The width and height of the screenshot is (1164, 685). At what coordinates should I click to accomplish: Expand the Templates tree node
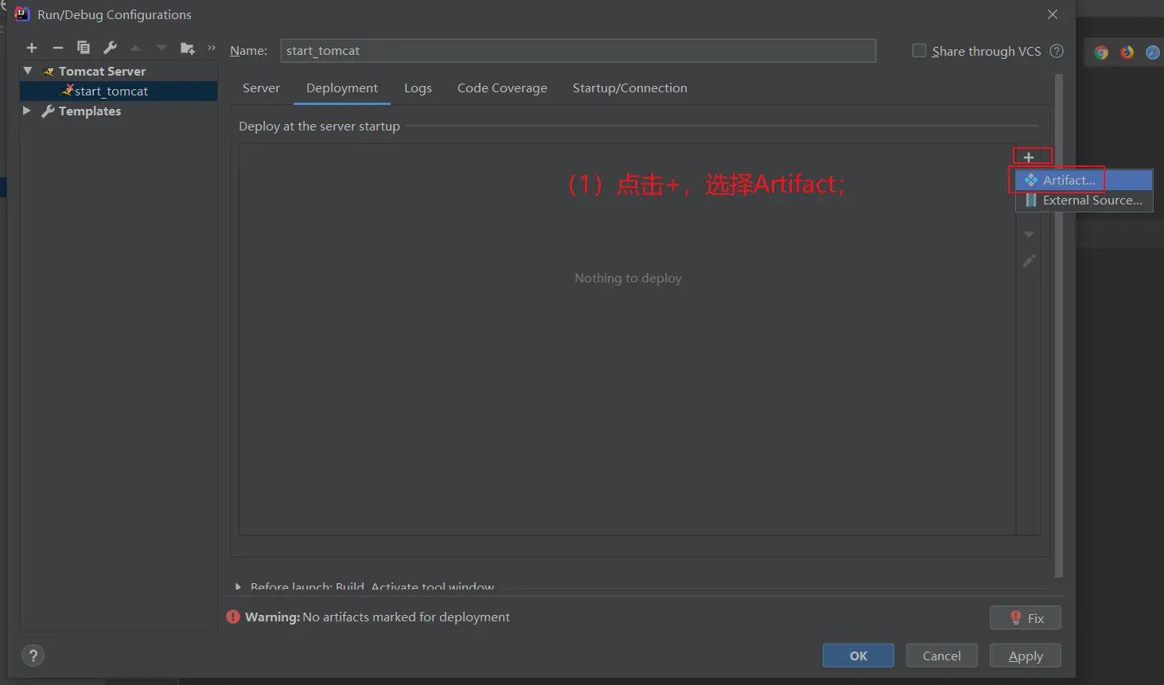(x=27, y=111)
